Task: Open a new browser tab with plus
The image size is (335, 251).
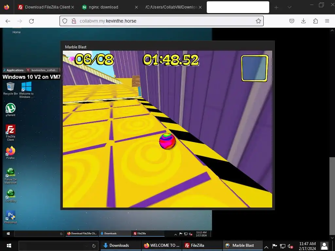Action: tap(276, 8)
